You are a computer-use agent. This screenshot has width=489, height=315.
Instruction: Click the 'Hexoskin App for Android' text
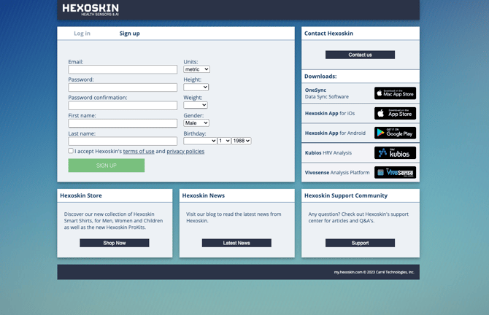coord(335,133)
